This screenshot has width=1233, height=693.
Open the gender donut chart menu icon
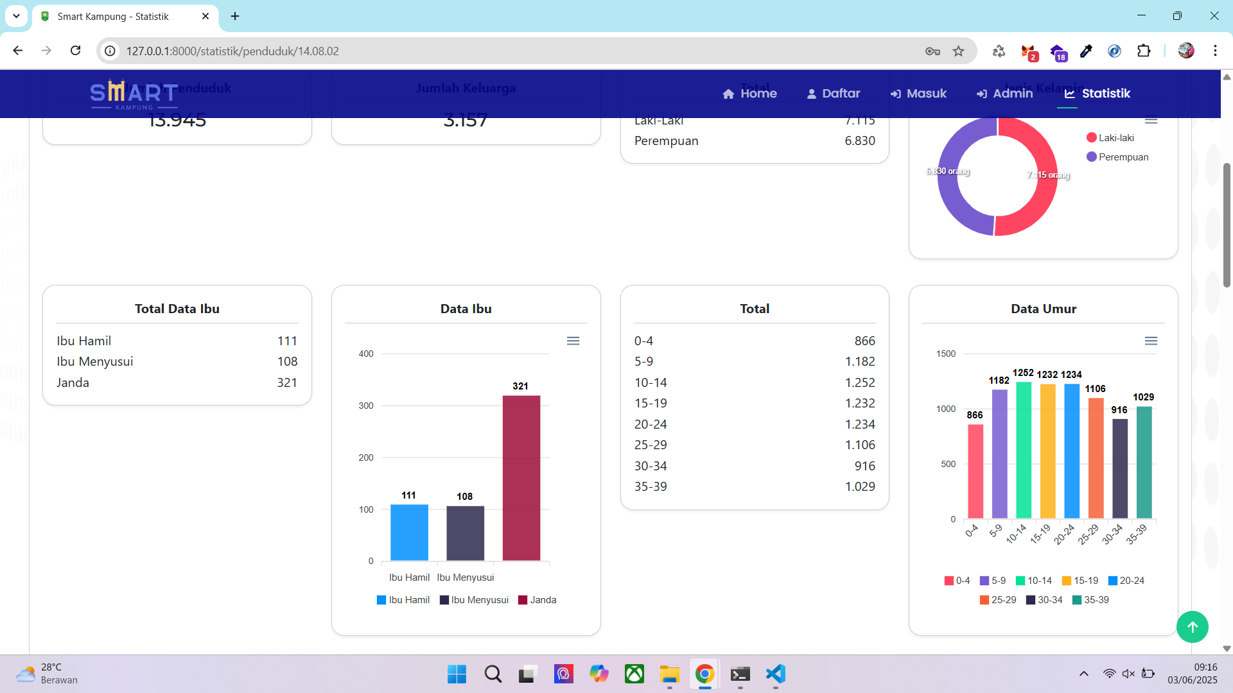pyautogui.click(x=1151, y=120)
